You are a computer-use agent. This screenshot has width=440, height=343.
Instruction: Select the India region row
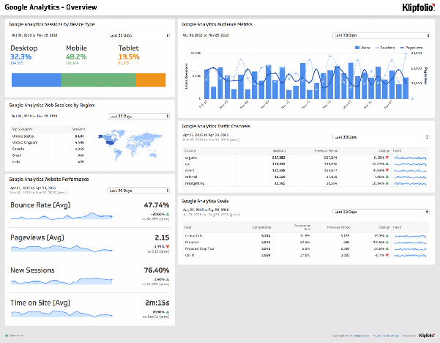pos(48,162)
